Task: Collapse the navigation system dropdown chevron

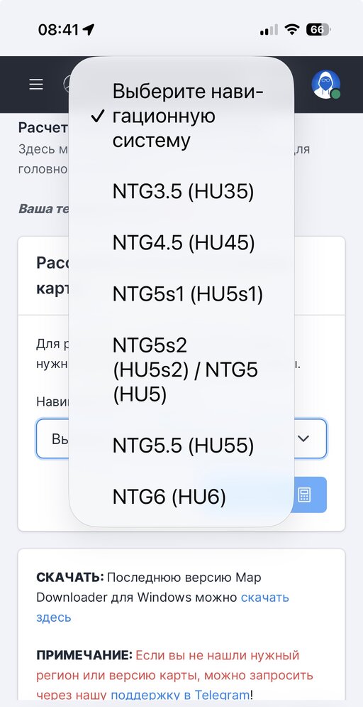Action: click(x=304, y=438)
